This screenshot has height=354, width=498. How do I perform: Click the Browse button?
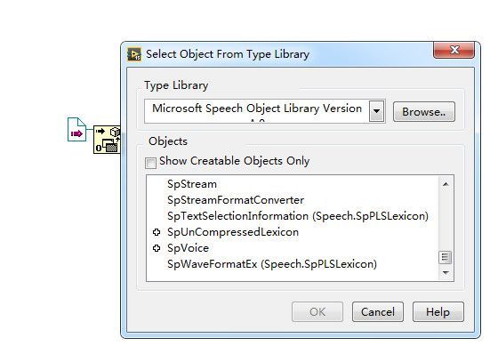click(424, 111)
